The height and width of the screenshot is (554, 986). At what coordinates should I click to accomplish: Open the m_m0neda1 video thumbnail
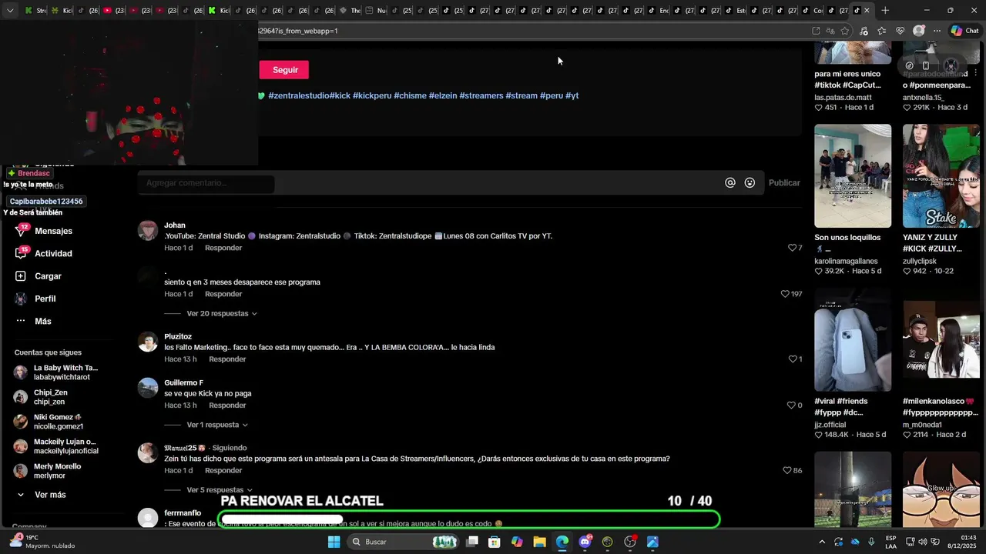tap(941, 340)
